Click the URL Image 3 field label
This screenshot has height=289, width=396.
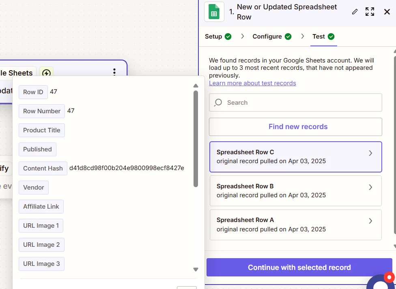[41, 264]
